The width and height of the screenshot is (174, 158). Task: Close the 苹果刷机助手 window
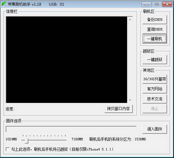click(x=167, y=4)
